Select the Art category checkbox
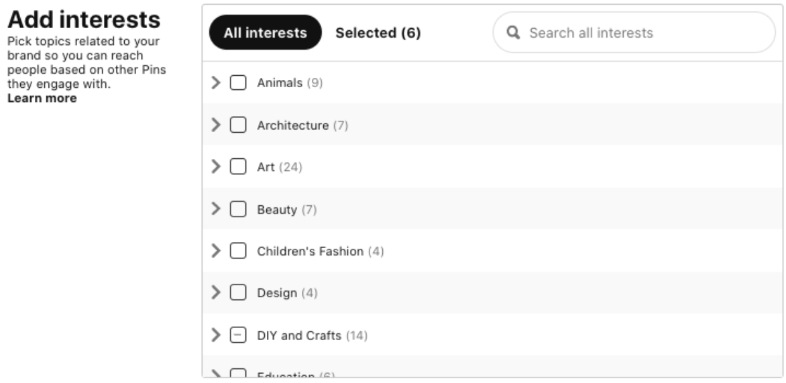Viewport: 786px width, 383px height. [238, 167]
